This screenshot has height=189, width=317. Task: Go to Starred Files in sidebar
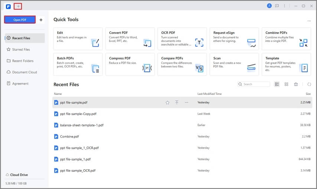21,49
